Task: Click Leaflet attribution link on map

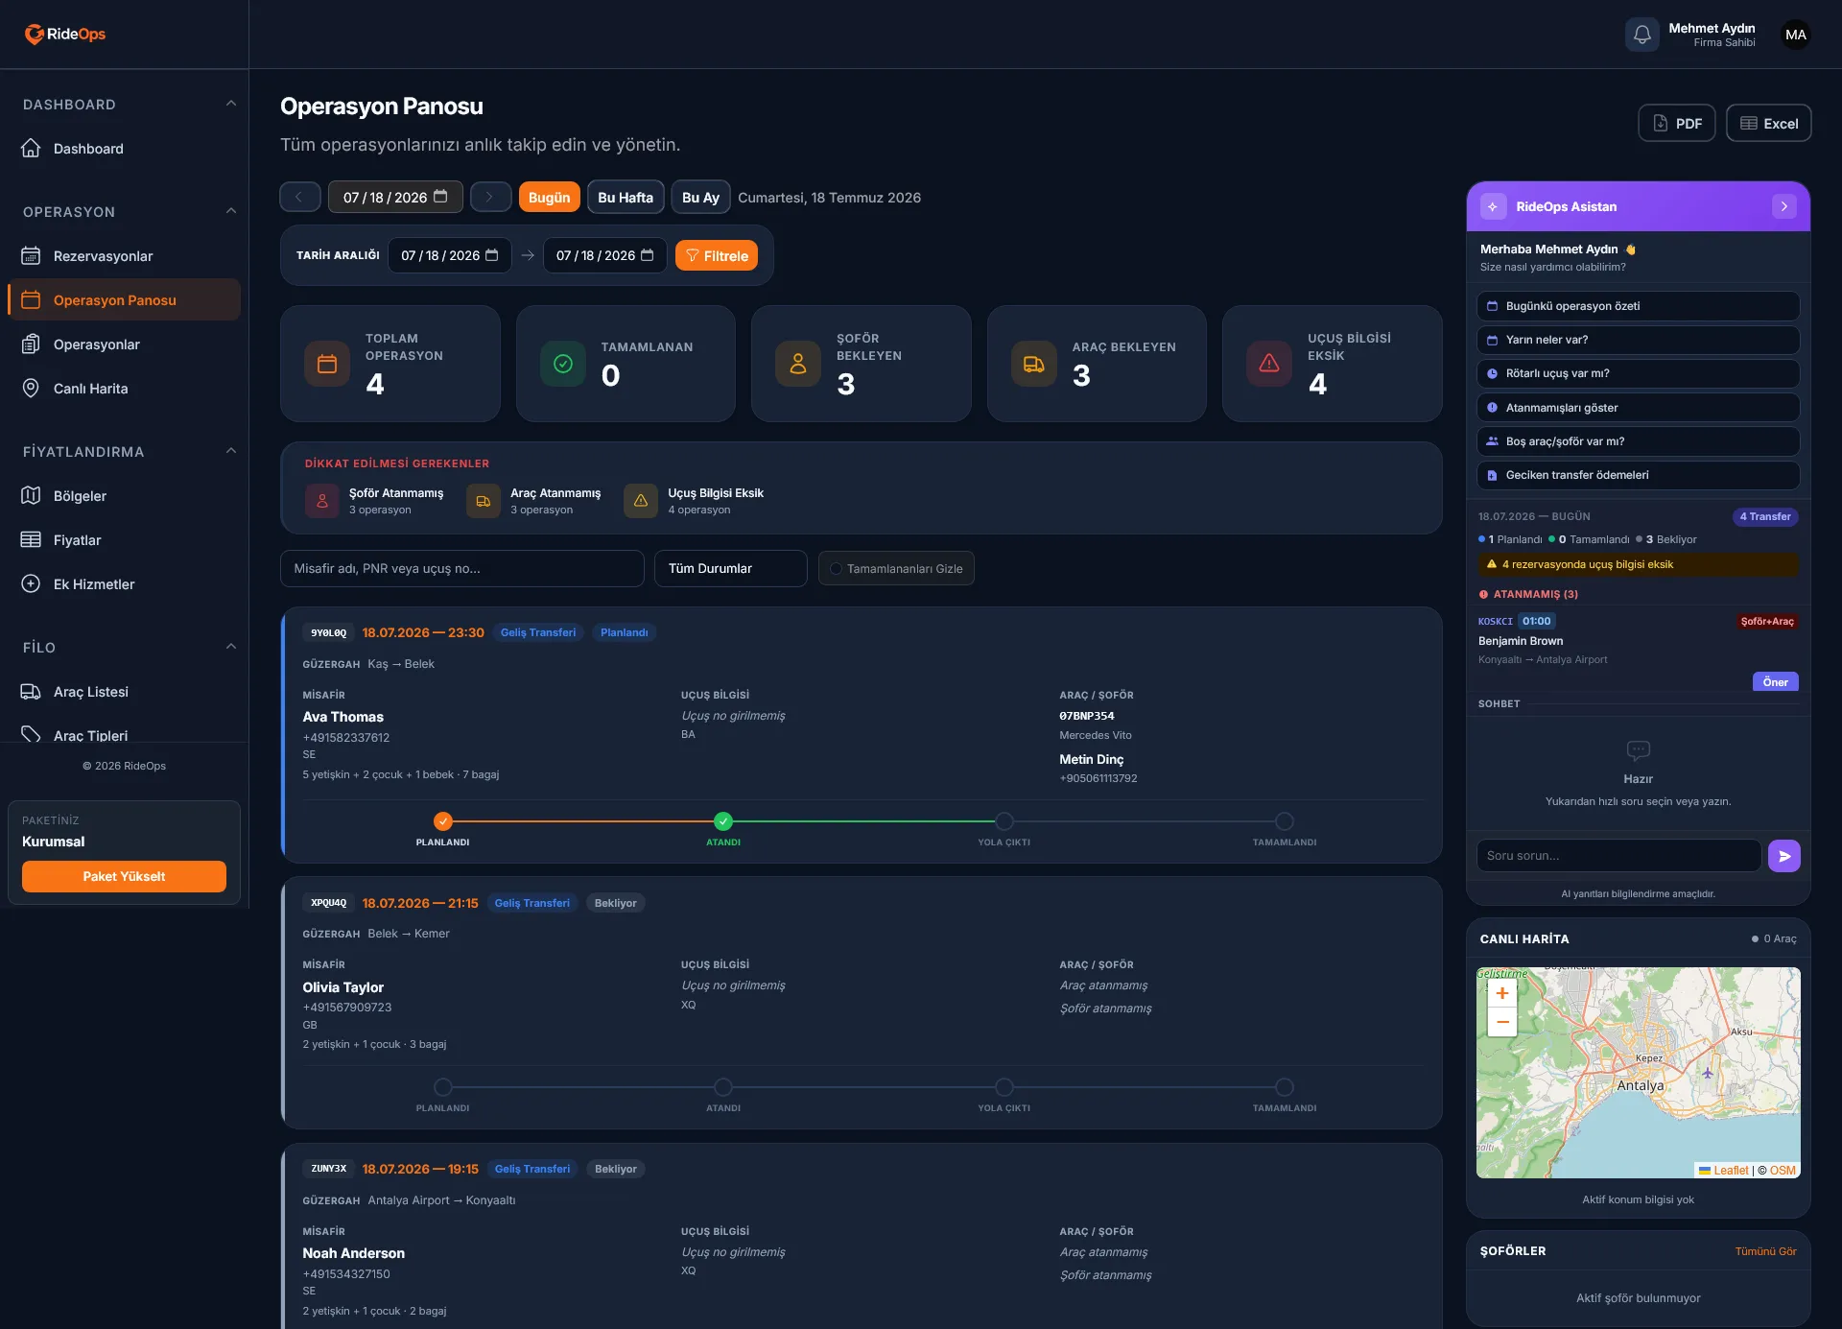Action: (x=1731, y=1170)
